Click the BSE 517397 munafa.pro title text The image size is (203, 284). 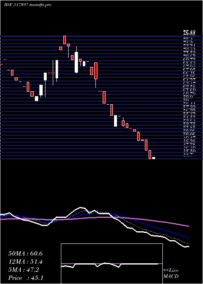28,5
